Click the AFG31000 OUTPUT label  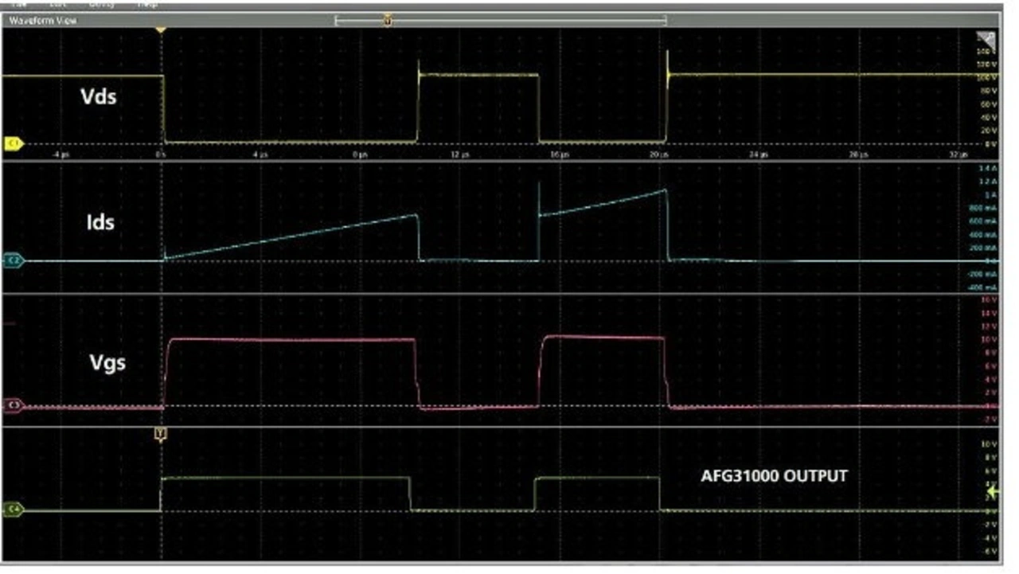click(x=774, y=476)
